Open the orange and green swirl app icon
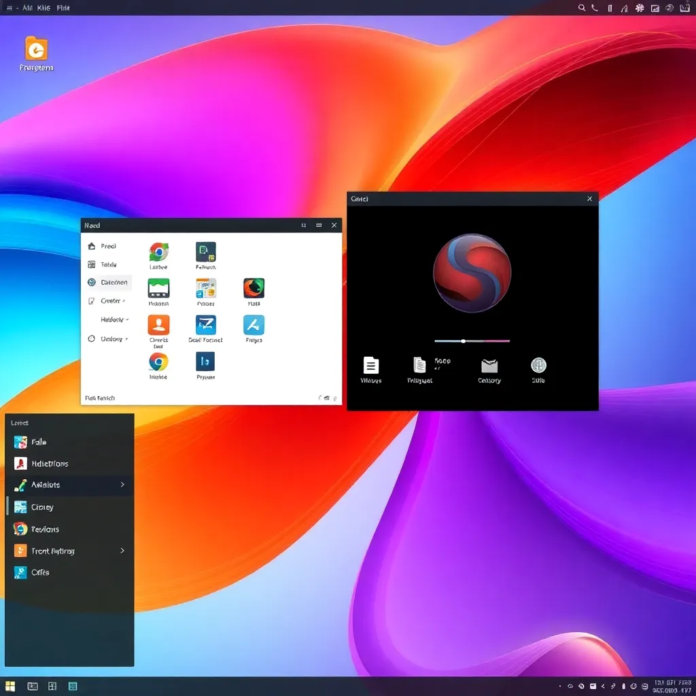 point(254,288)
